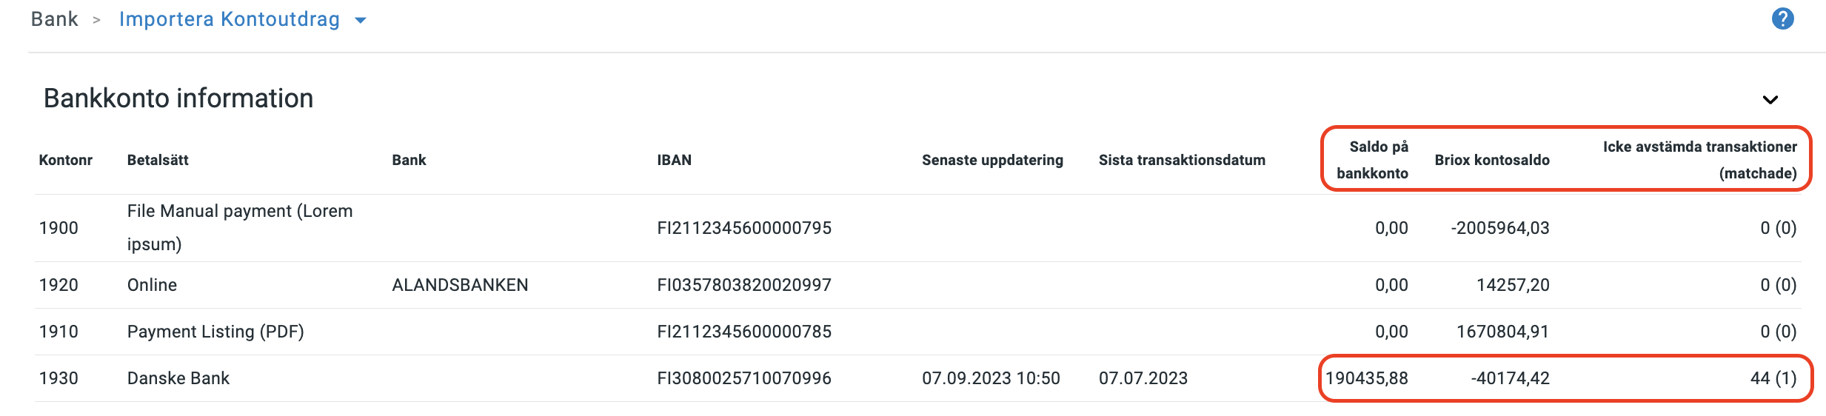
Task: Click the Kontonr column header
Action: (65, 160)
